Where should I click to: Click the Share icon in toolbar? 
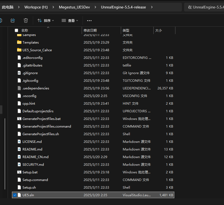point(13,20)
